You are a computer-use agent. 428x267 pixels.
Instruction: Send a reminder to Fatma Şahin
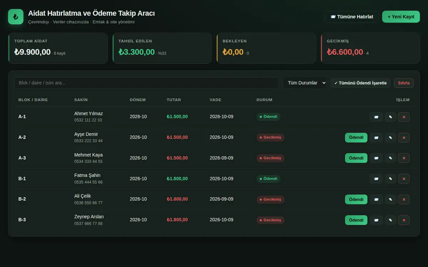point(376,179)
